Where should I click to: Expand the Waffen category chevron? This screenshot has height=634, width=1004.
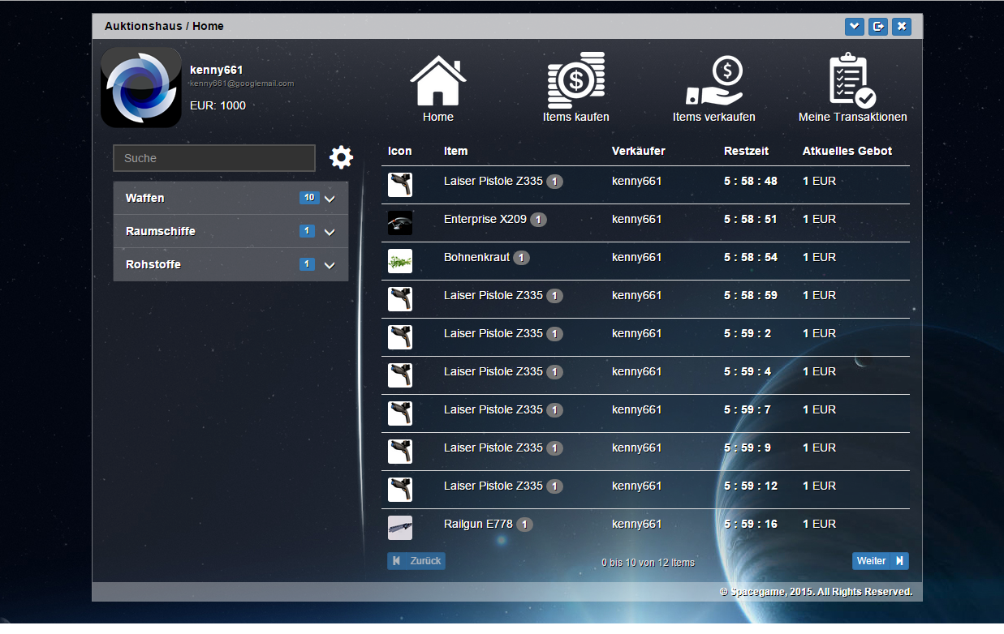coord(330,199)
